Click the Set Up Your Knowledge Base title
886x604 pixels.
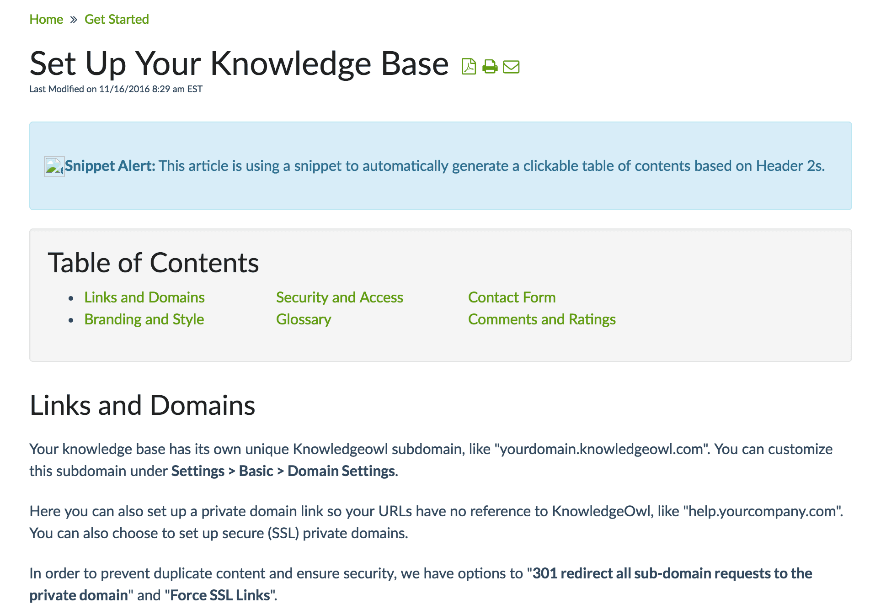[x=239, y=64]
